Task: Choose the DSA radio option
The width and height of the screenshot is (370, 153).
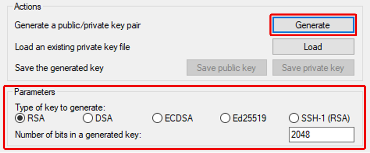Action: (88, 118)
